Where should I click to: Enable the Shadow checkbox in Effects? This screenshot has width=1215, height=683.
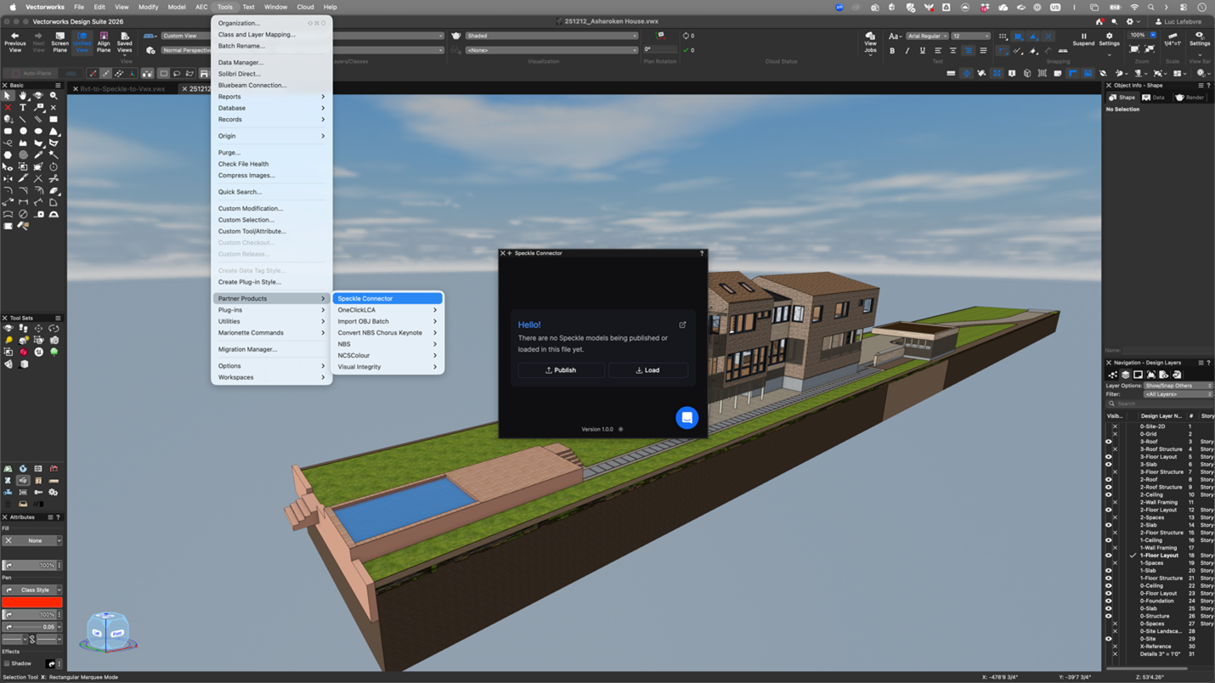(x=8, y=663)
